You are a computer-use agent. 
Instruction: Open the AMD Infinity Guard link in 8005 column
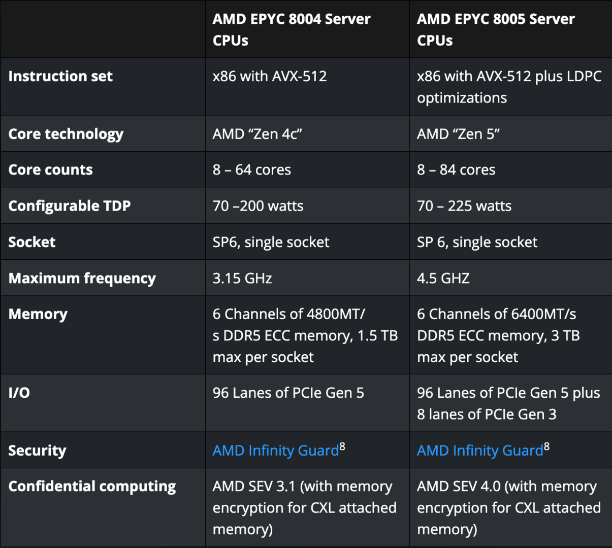480,451
